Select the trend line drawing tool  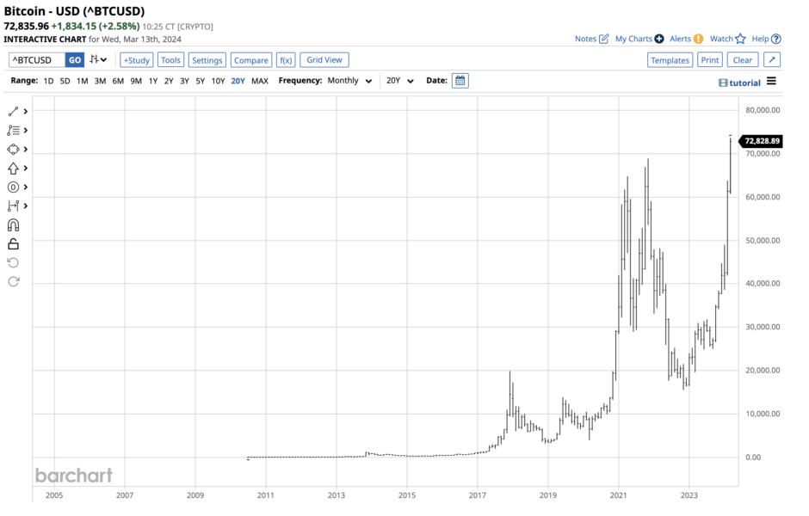[x=13, y=111]
